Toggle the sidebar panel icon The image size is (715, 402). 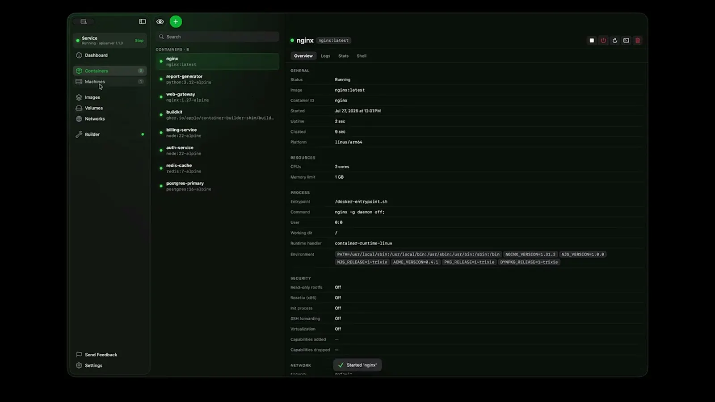(x=142, y=21)
